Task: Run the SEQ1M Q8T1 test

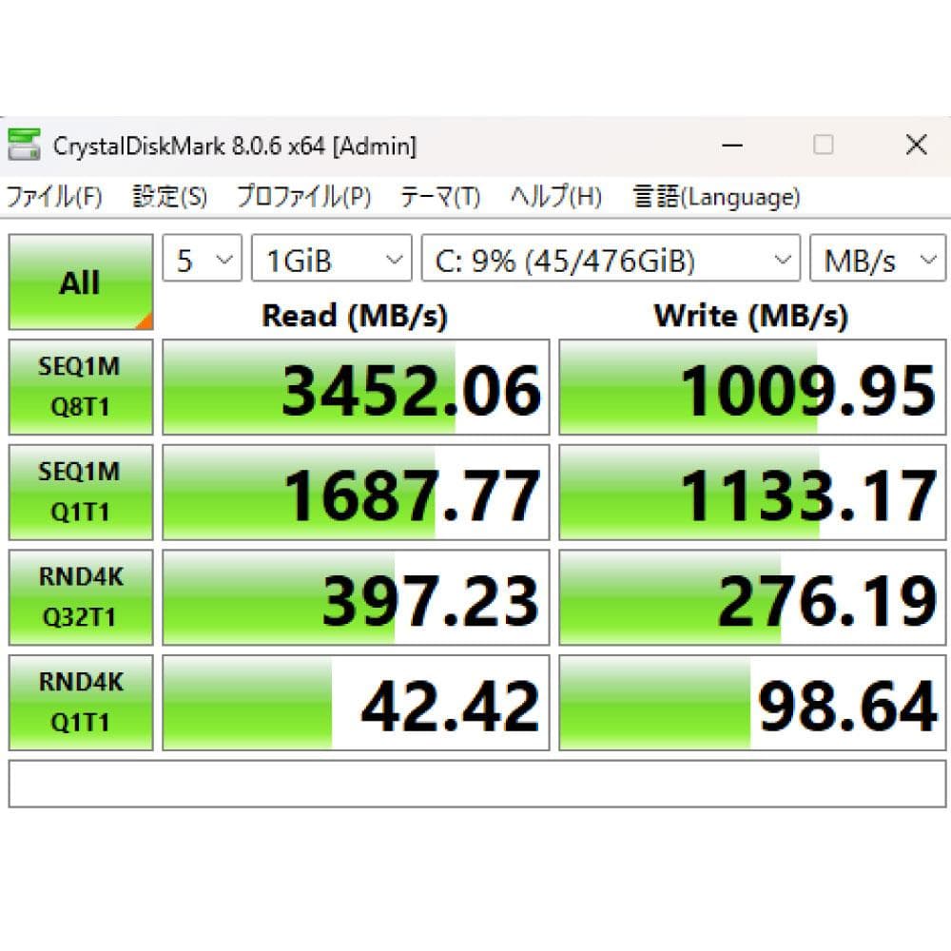Action: (80, 386)
